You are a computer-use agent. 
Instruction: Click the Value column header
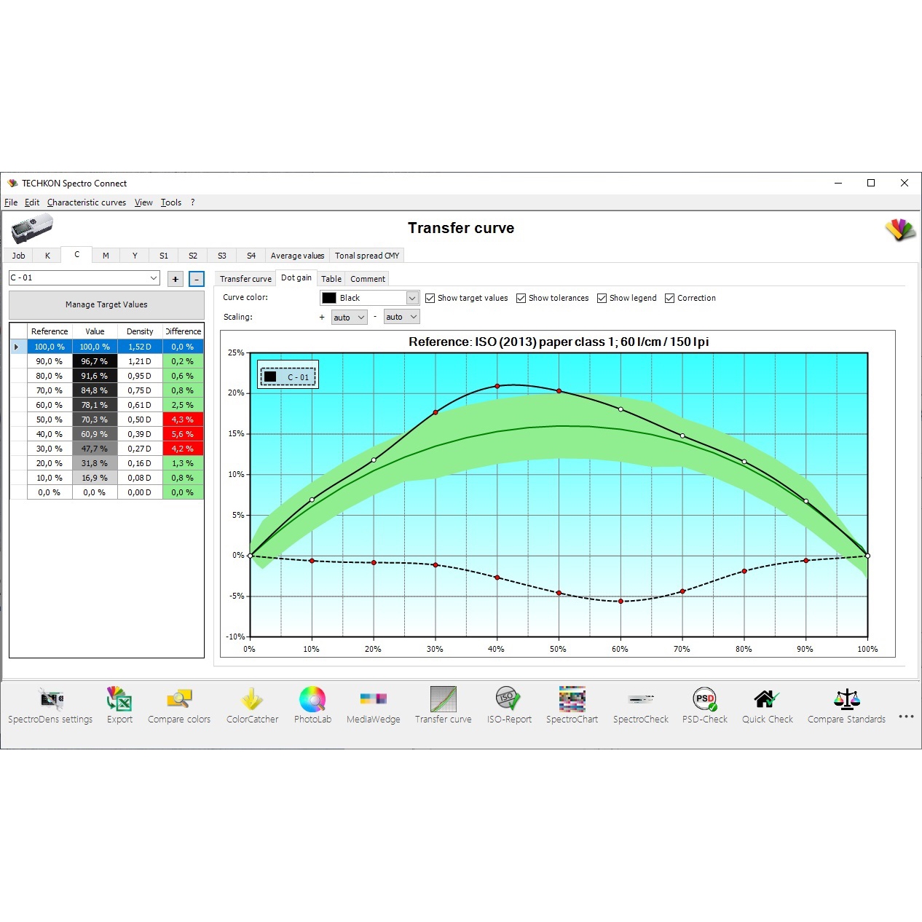click(x=95, y=331)
